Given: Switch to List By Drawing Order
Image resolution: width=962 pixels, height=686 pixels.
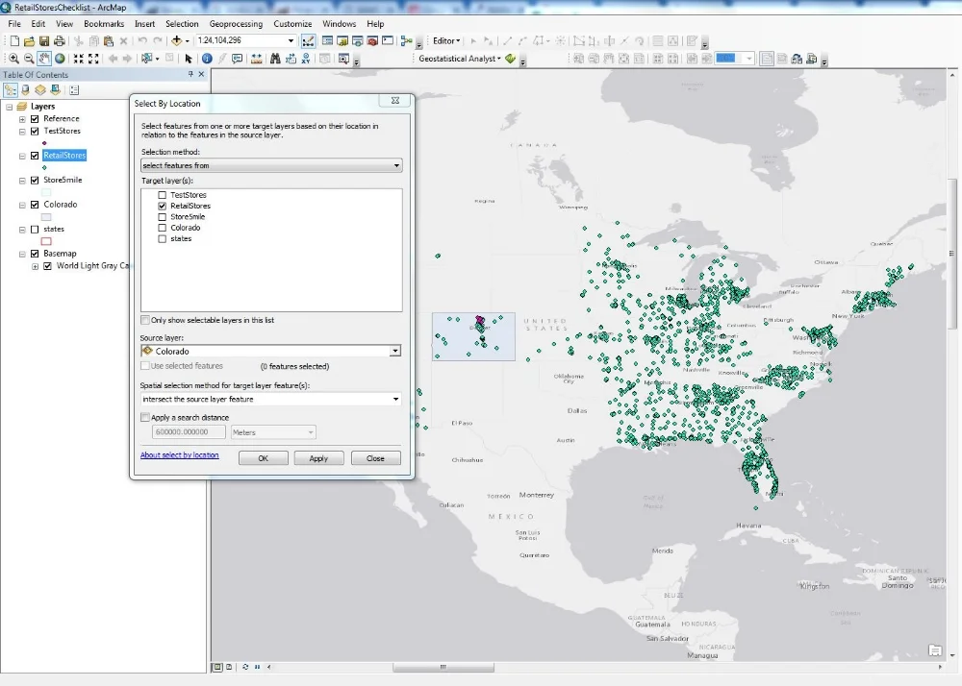Looking at the screenshot, I should tap(11, 90).
